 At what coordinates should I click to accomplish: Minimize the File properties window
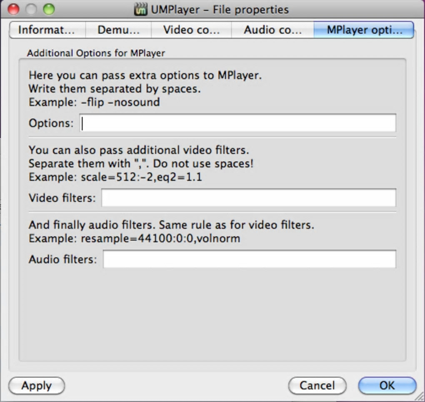[32, 9]
